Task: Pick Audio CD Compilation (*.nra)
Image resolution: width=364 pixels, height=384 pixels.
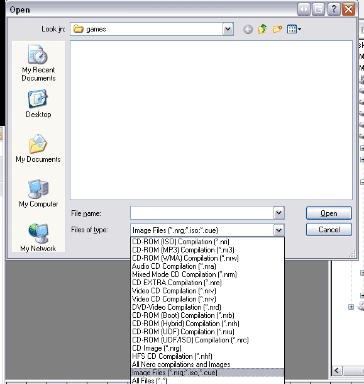Action: pyautogui.click(x=207, y=266)
